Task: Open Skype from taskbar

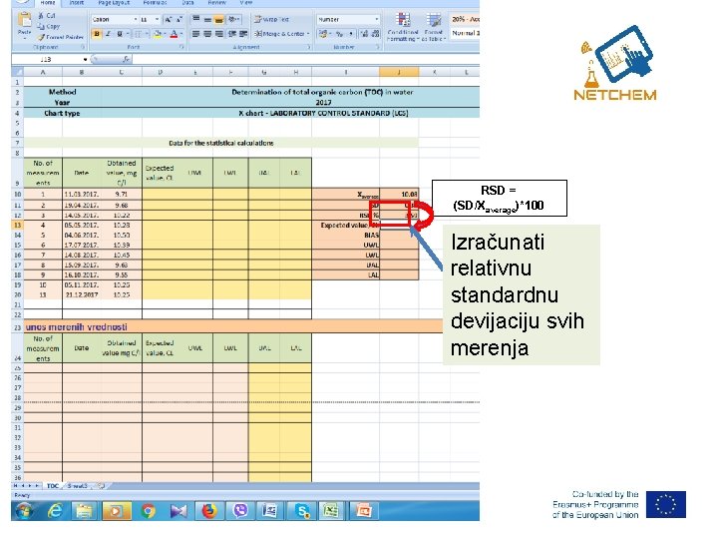Action: (302, 511)
